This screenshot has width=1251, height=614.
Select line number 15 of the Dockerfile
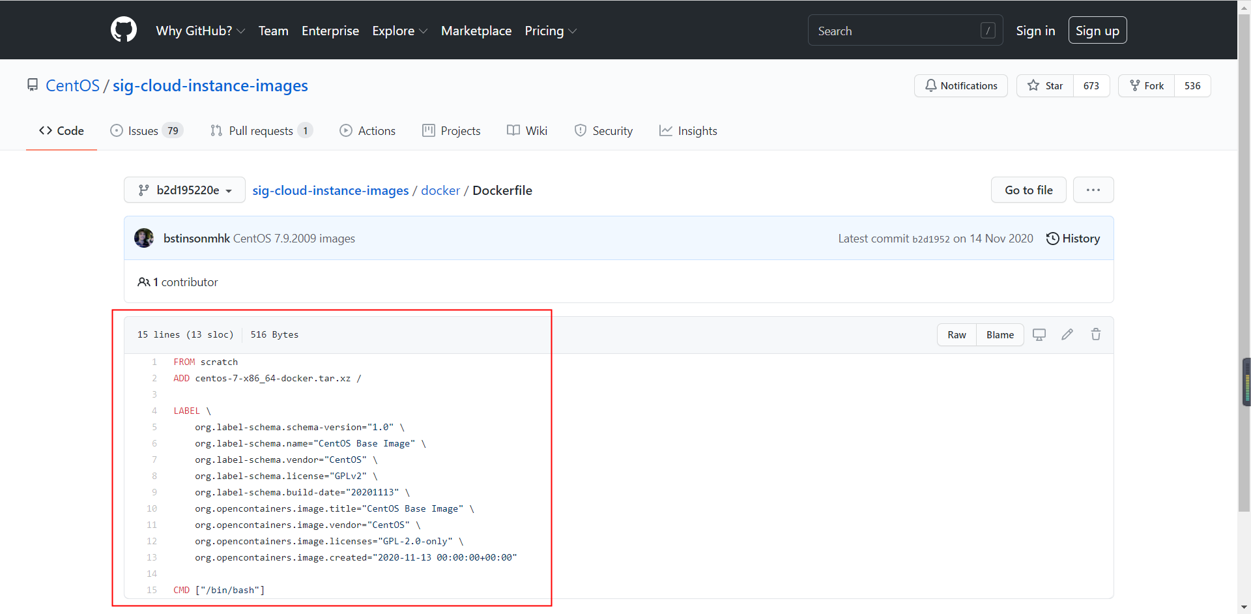(x=152, y=590)
